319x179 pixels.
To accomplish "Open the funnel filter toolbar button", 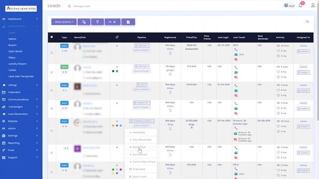I will click(x=98, y=22).
